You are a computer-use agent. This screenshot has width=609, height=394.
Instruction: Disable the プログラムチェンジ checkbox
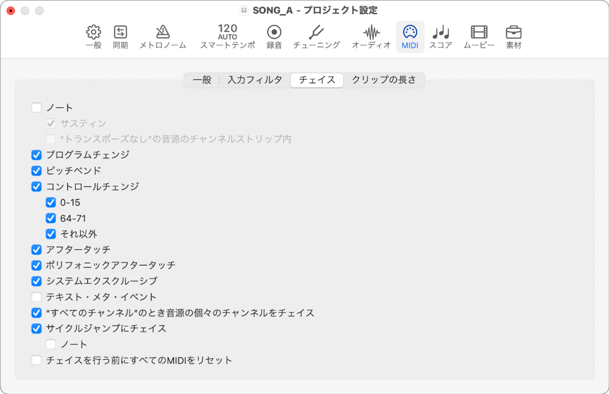click(x=36, y=154)
